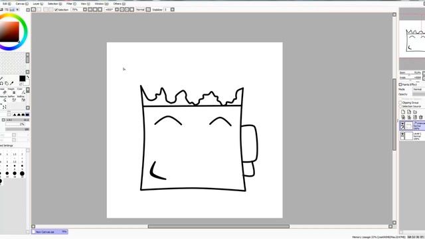This screenshot has height=239, width=425.
Task: Open the Filter menu
Action: click(71, 4)
